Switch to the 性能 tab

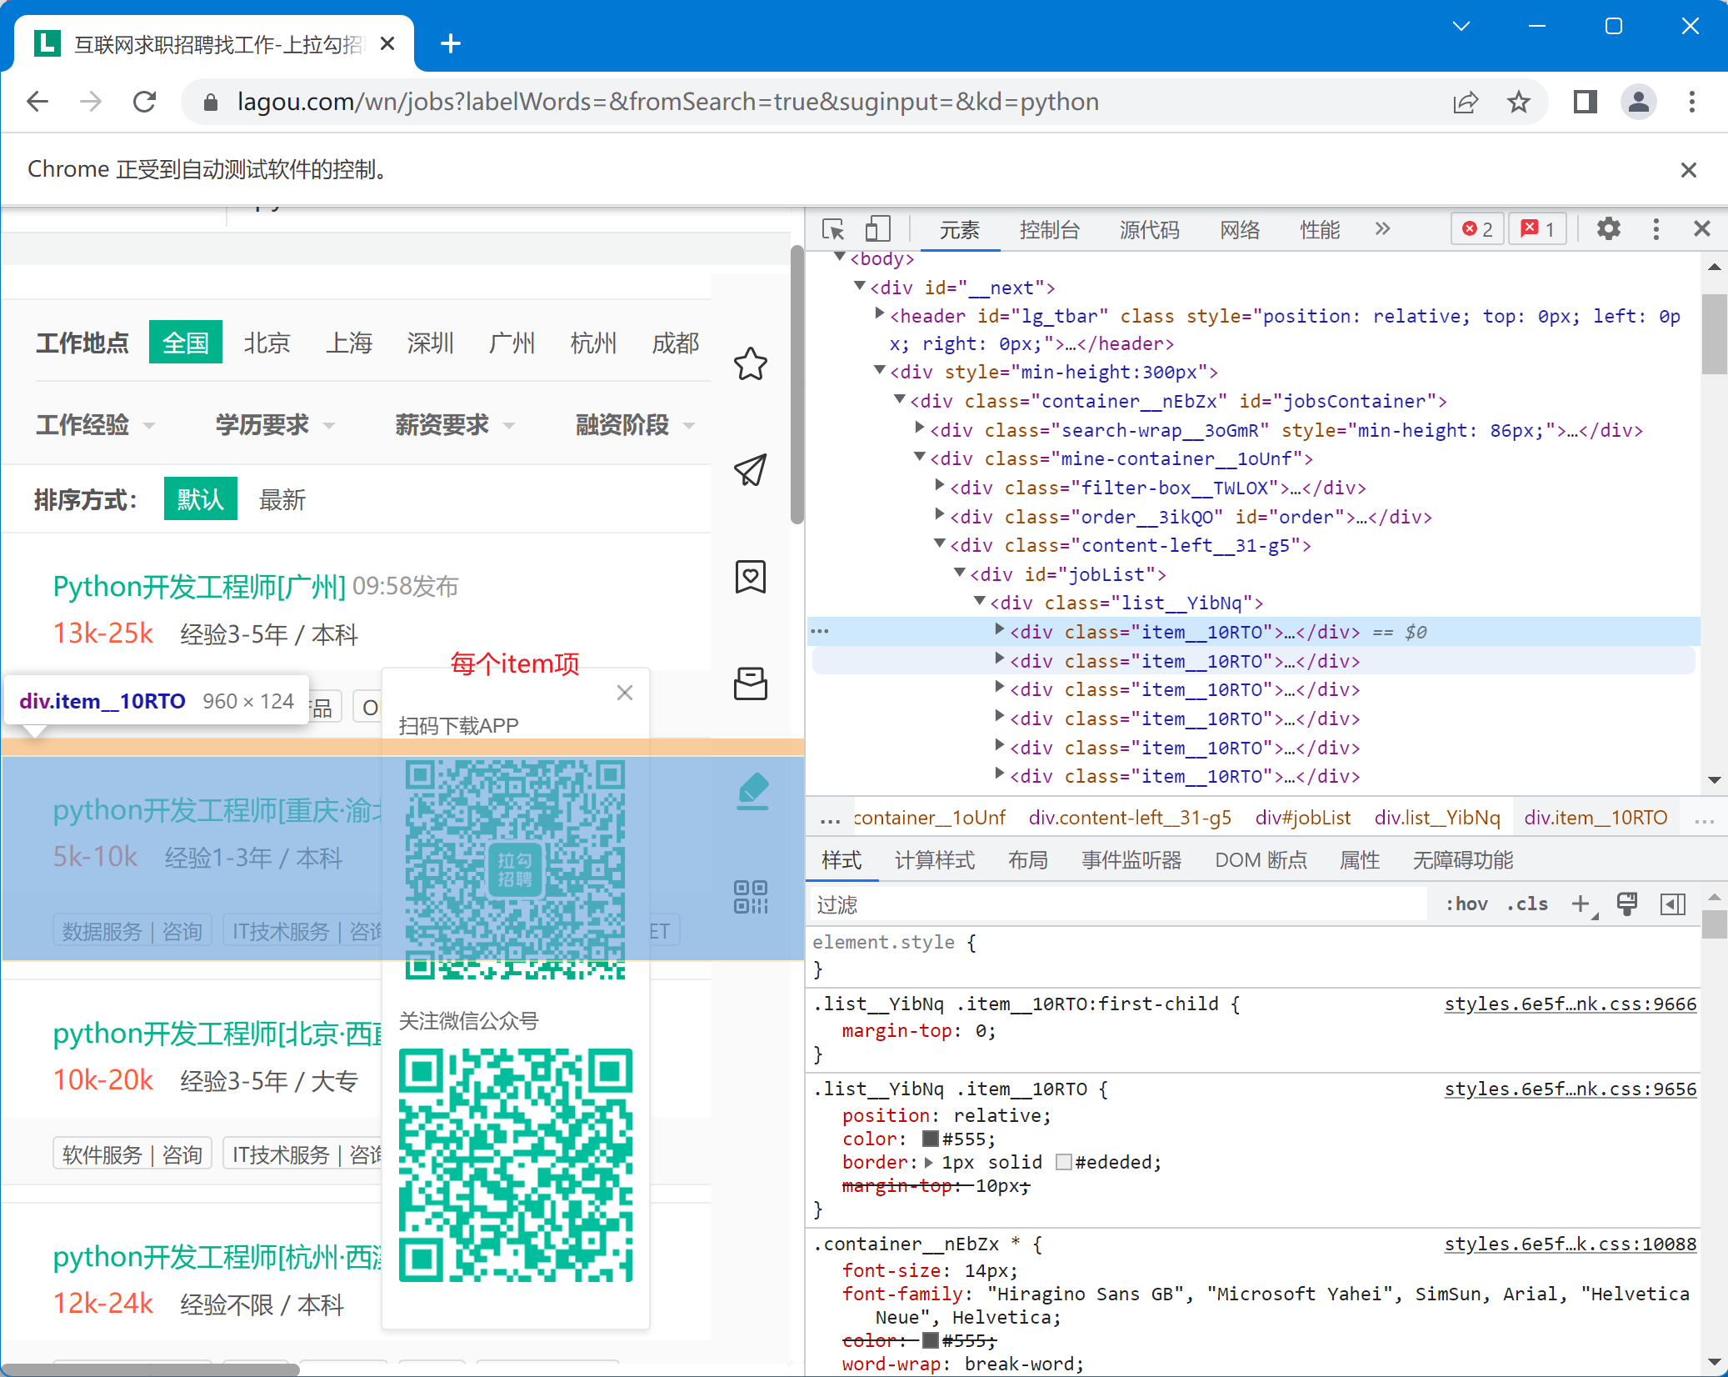click(x=1320, y=229)
